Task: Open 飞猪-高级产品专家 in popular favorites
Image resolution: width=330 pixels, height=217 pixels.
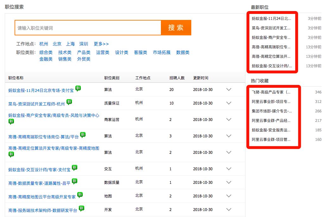Action: point(271,92)
